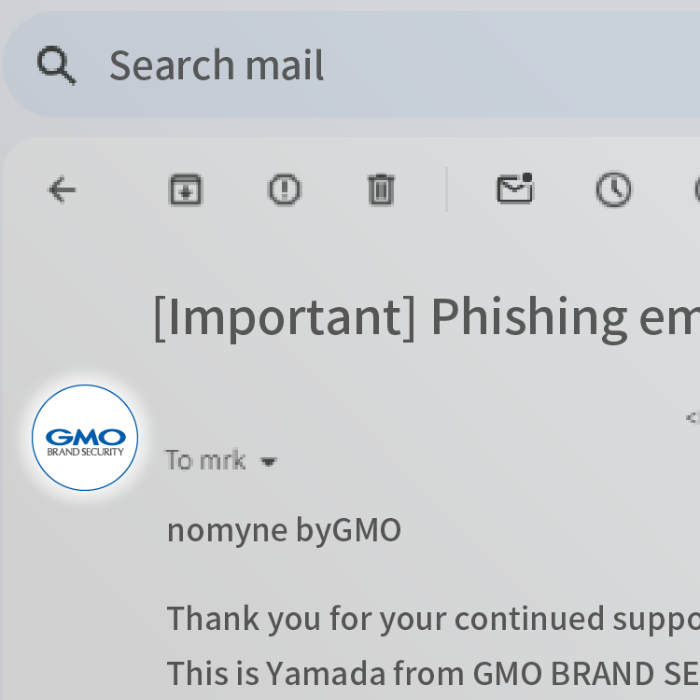Snooze this email with the clock icon

[x=613, y=190]
